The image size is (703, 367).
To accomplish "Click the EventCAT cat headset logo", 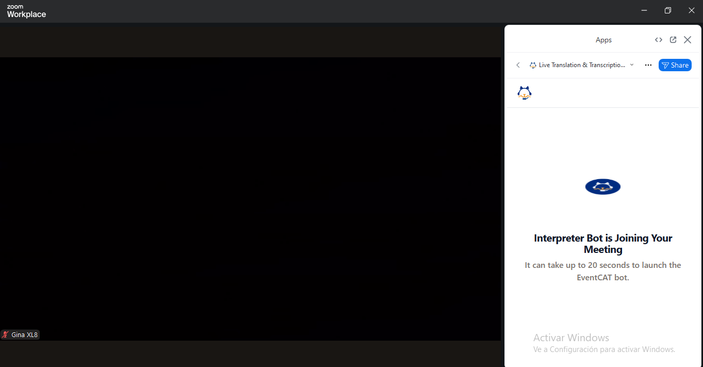I will (x=525, y=93).
